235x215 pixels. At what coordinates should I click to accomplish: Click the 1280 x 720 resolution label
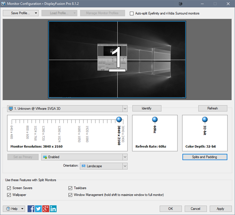43,133
